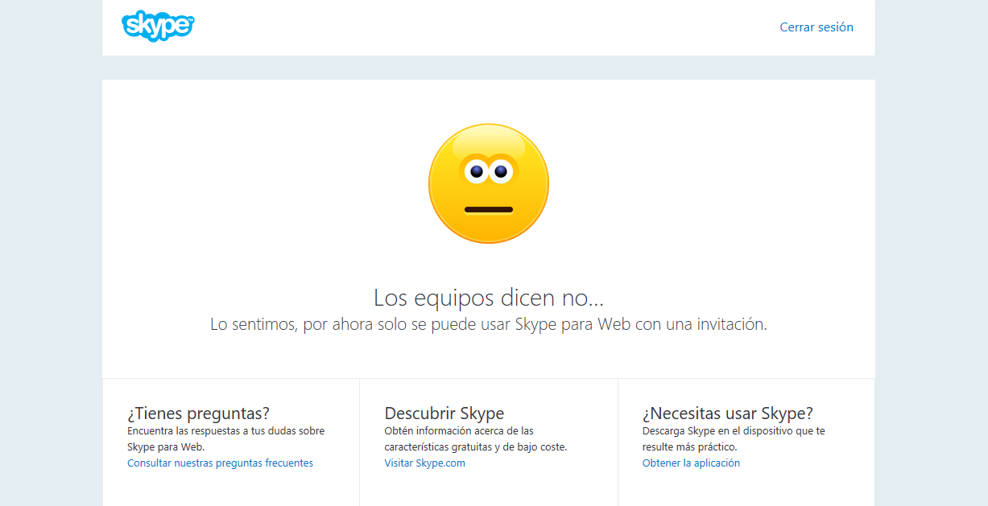
Task: Follow the Visitar Skype.com link
Action: click(424, 463)
